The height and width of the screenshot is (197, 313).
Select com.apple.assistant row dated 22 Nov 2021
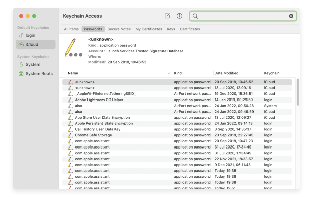pos(177,159)
